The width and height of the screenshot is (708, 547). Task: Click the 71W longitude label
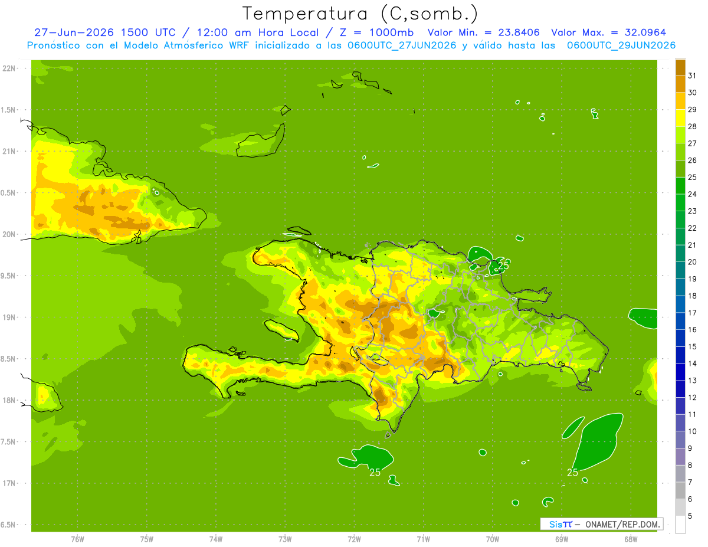point(423,539)
